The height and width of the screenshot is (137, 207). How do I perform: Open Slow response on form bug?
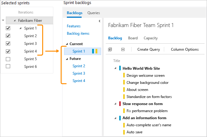click(142, 104)
